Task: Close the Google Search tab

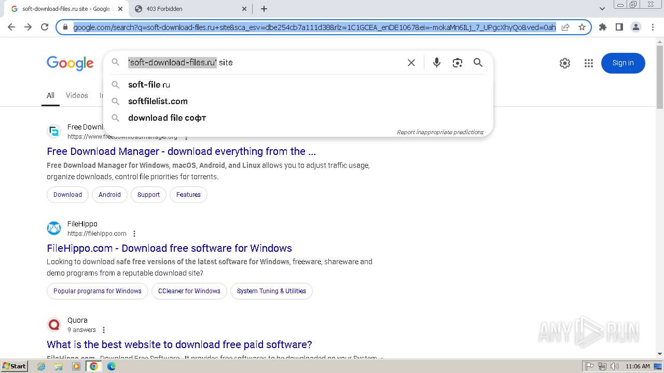Action: tap(120, 9)
